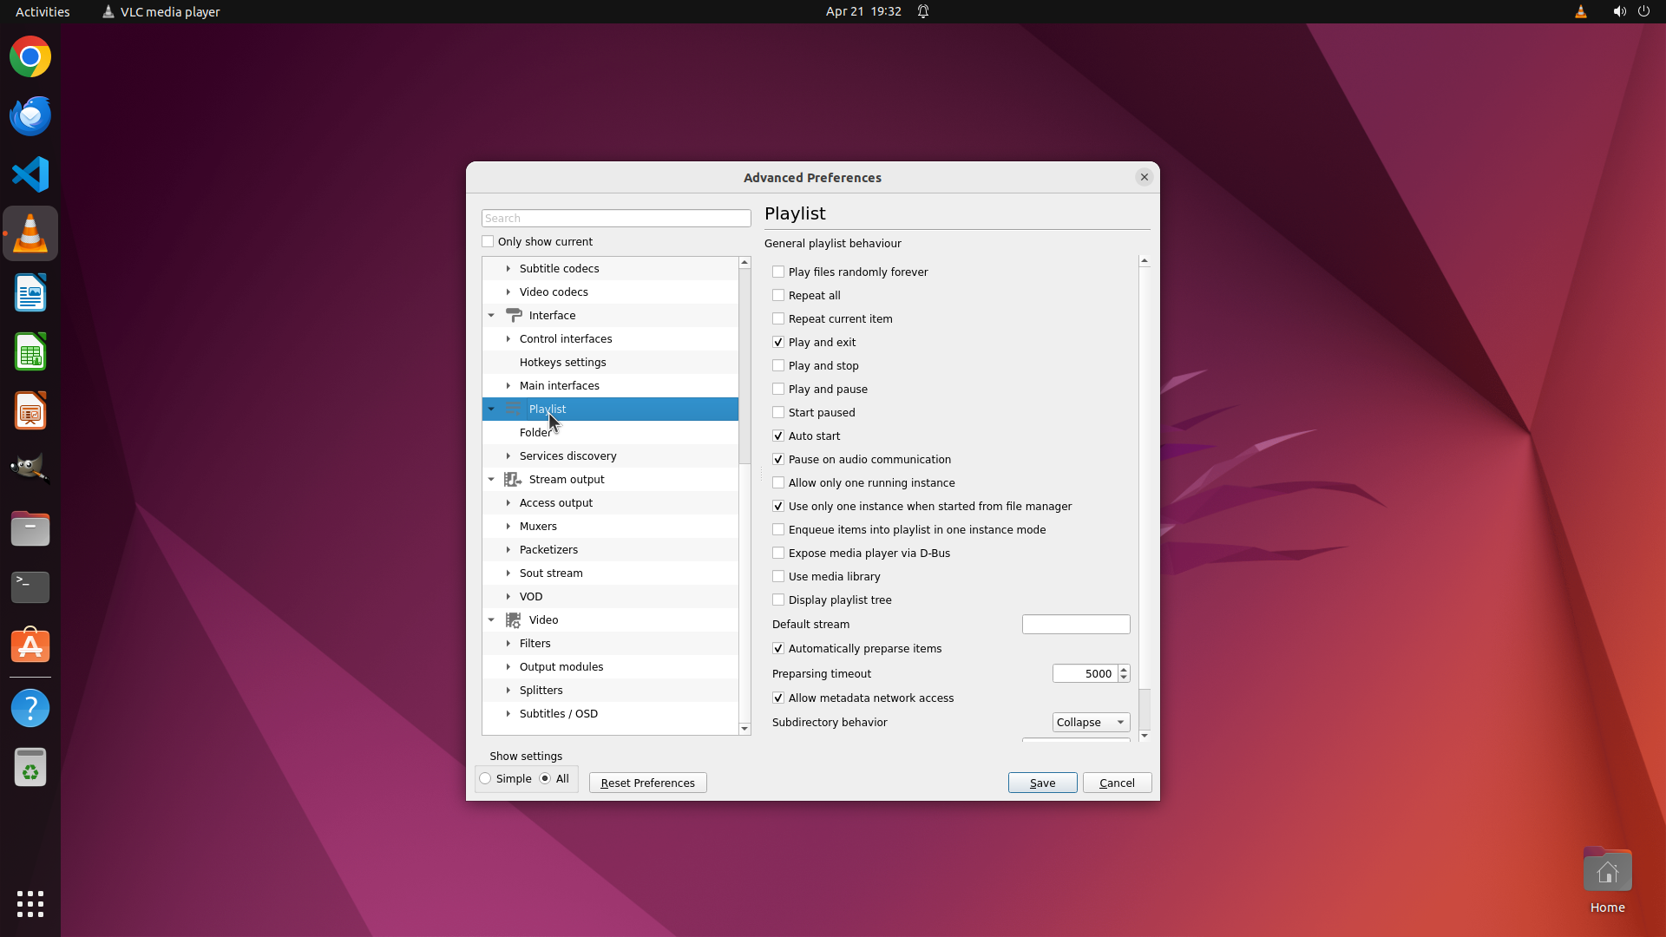Click the VLC cone icon in dock
The width and height of the screenshot is (1666, 937).
point(30,233)
